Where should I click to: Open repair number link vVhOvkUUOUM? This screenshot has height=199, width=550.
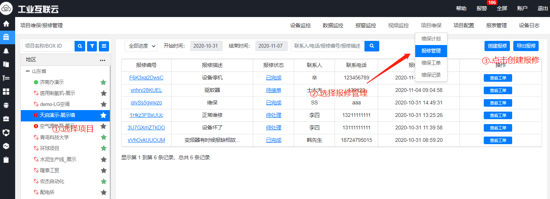point(146,140)
